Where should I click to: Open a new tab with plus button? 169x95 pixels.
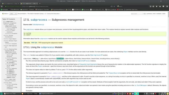[40, 3]
